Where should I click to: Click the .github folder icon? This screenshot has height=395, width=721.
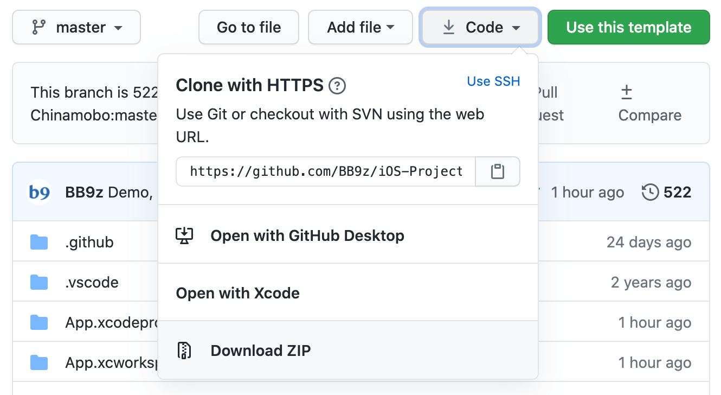coord(39,242)
